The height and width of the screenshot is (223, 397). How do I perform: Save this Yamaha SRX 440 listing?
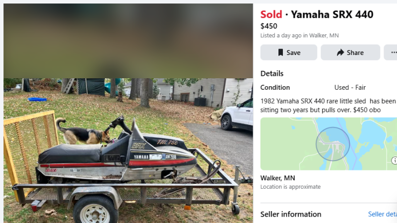[x=289, y=53]
